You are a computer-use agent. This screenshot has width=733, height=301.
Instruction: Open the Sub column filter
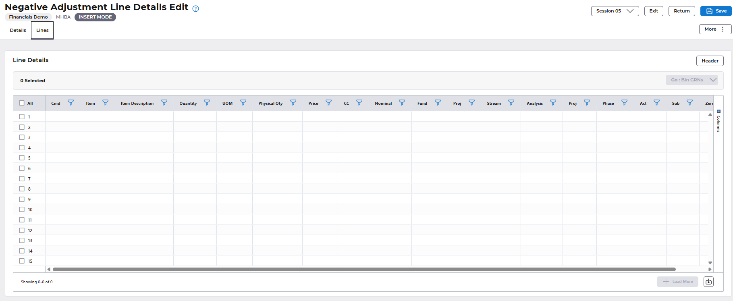click(x=689, y=103)
